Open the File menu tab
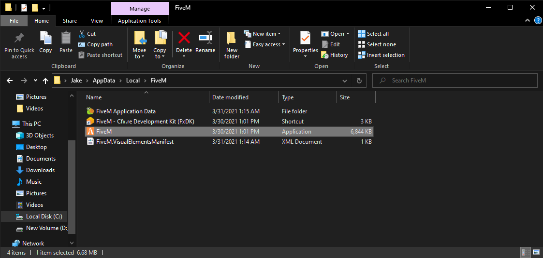This screenshot has width=543, height=258. click(x=14, y=21)
